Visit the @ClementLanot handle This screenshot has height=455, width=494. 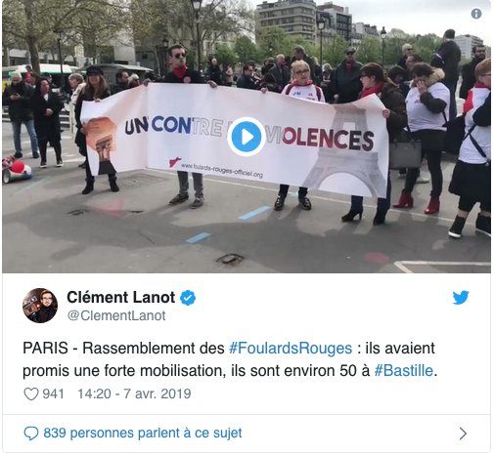tap(116, 315)
